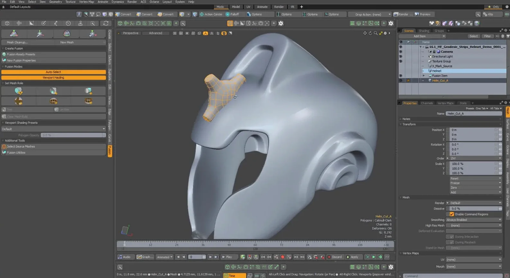This screenshot has width=510, height=278.
Task: Click the record keyframe red button
Action: [x=282, y=257]
